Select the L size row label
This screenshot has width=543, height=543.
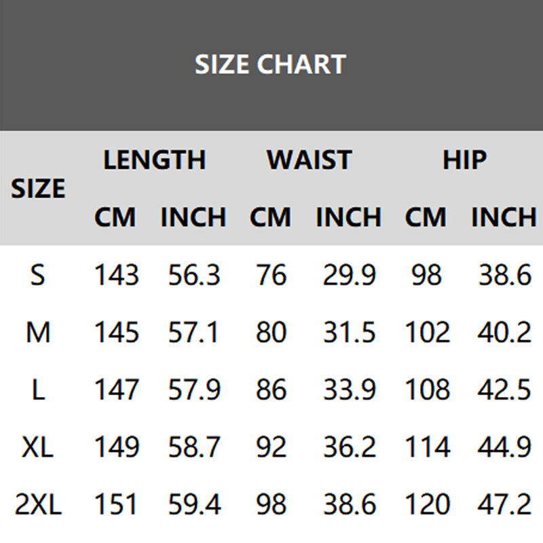click(38, 390)
